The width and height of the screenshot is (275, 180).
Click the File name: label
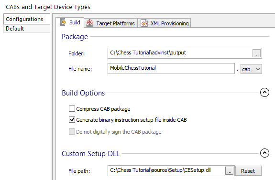tap(80, 69)
